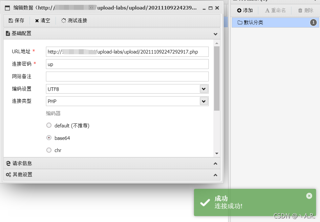Click the browser icon beside 请求信息
This screenshot has width=320, height=222.
(8, 164)
